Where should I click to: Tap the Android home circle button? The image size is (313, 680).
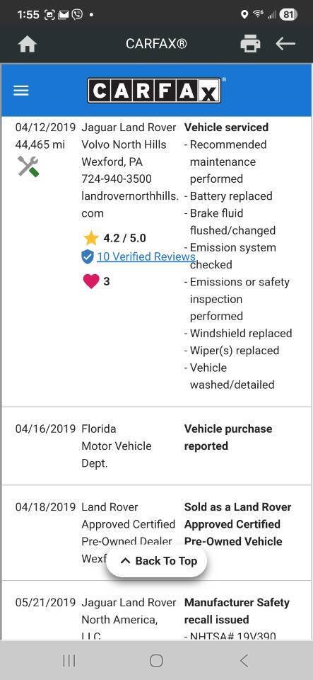point(156,660)
